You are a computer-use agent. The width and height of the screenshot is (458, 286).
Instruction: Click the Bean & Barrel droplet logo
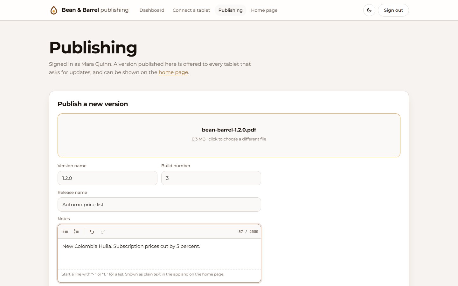54,10
